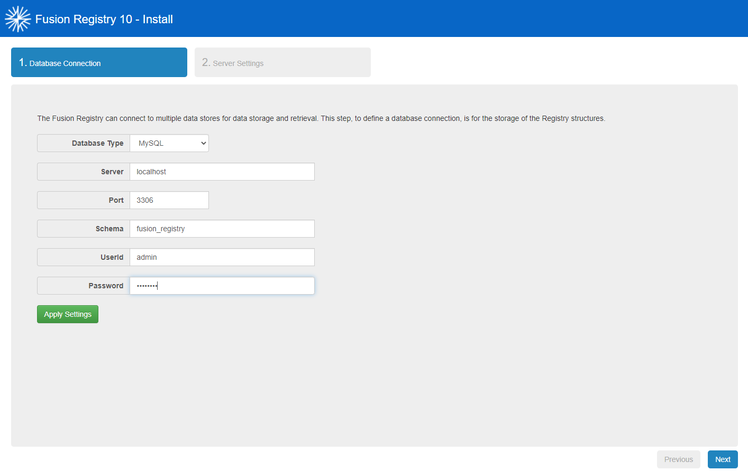Viewport: 748px width, 471px height.
Task: Click the Previous navigation button
Action: [678, 459]
